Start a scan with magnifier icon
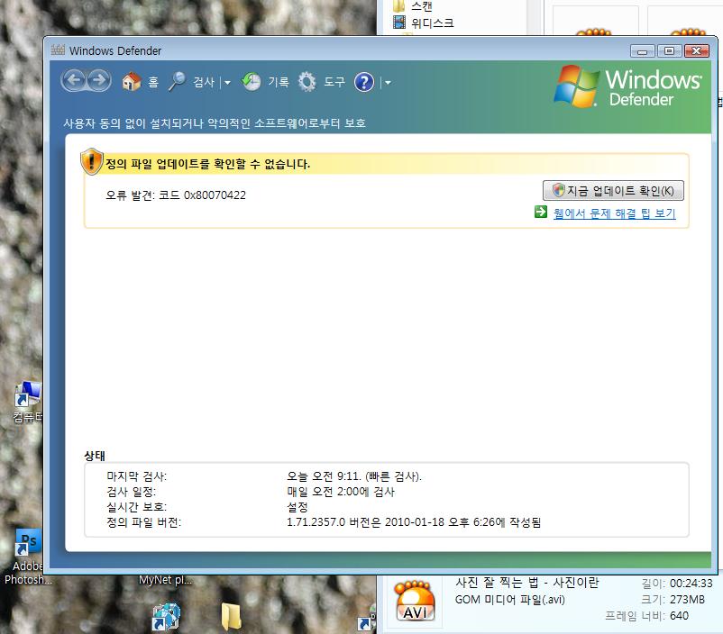Viewport: 723px width, 634px height. pos(177,82)
